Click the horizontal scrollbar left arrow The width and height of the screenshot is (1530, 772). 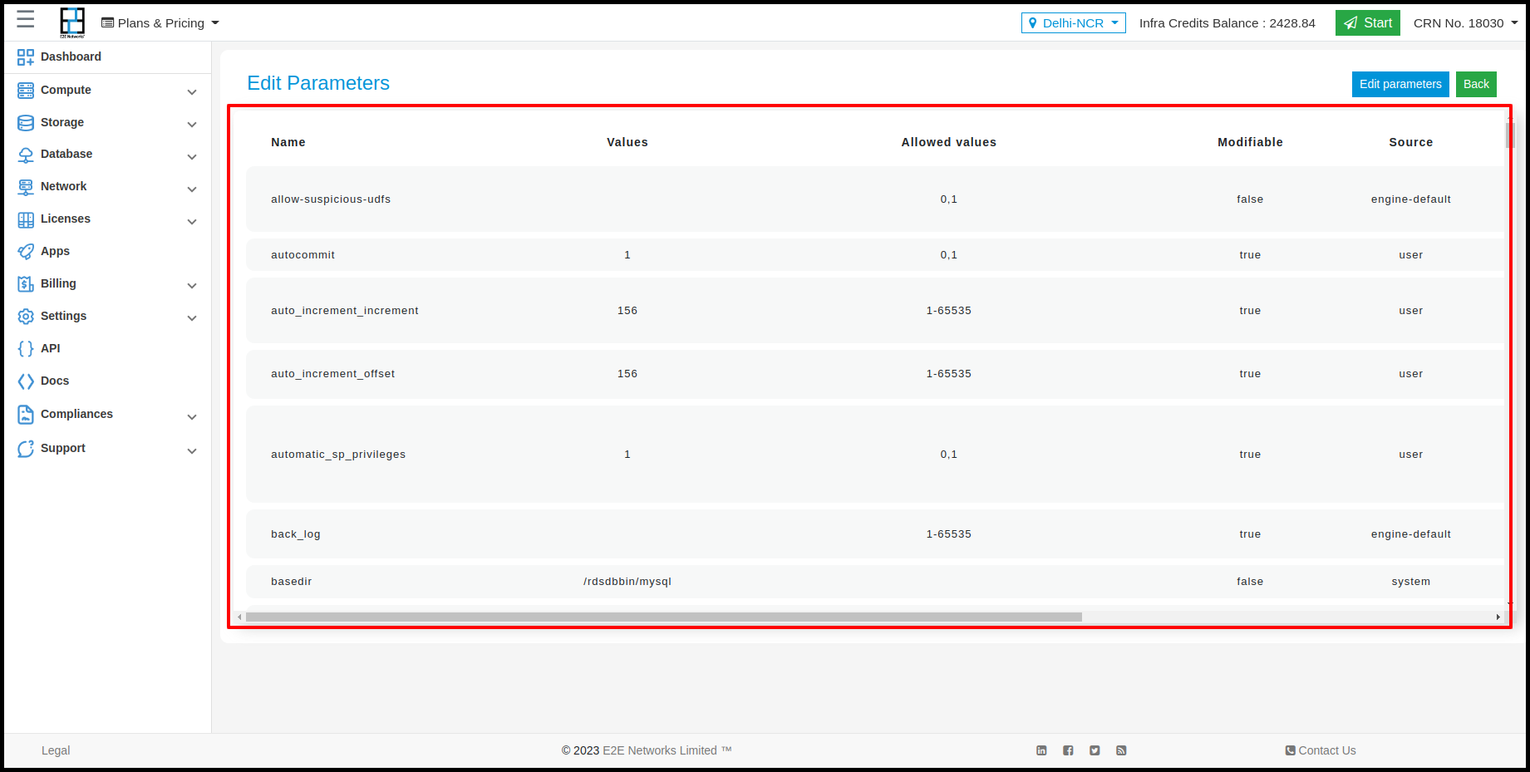239,617
